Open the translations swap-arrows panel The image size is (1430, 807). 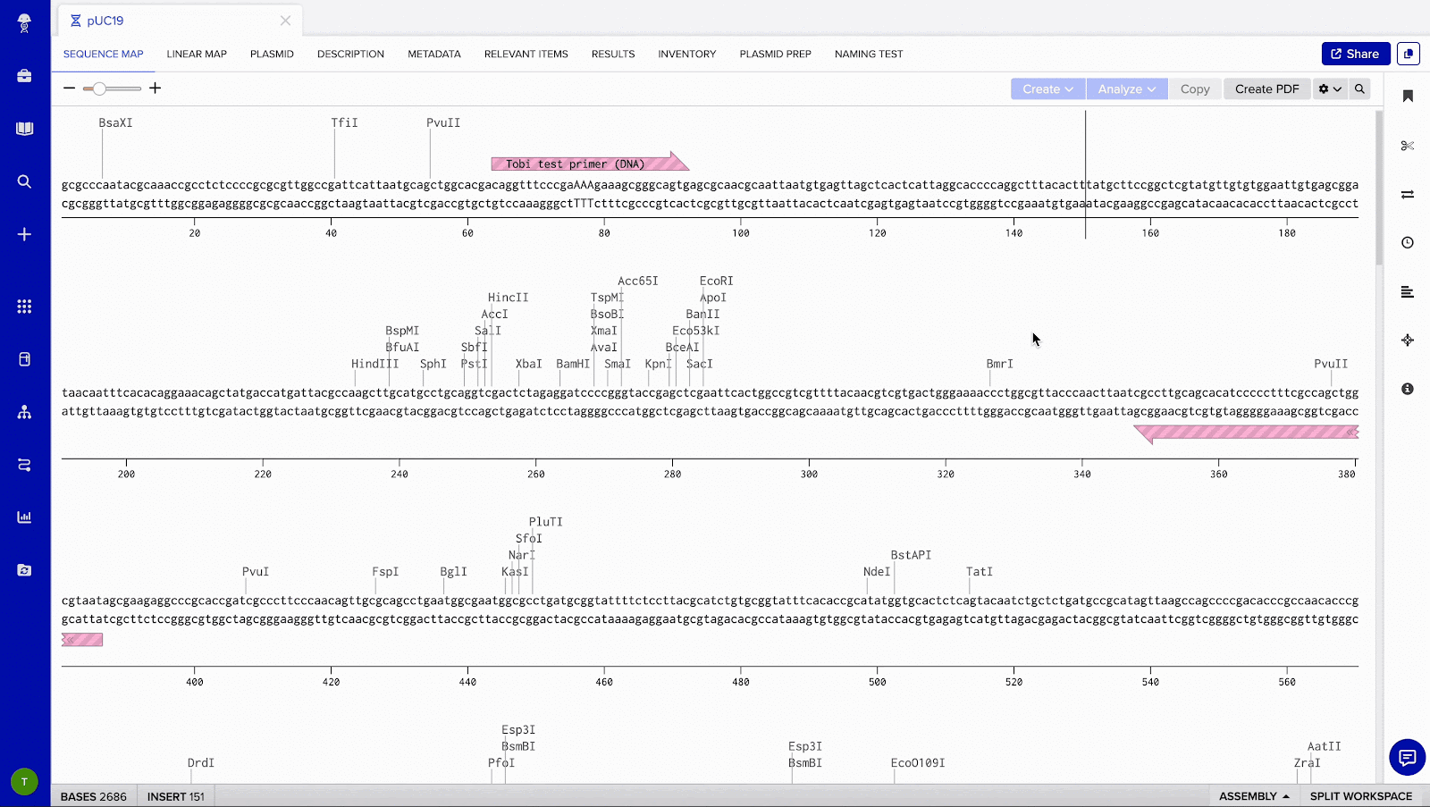(x=1407, y=194)
